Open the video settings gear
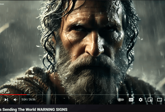The height and width of the screenshot is (112, 165). (x=141, y=100)
